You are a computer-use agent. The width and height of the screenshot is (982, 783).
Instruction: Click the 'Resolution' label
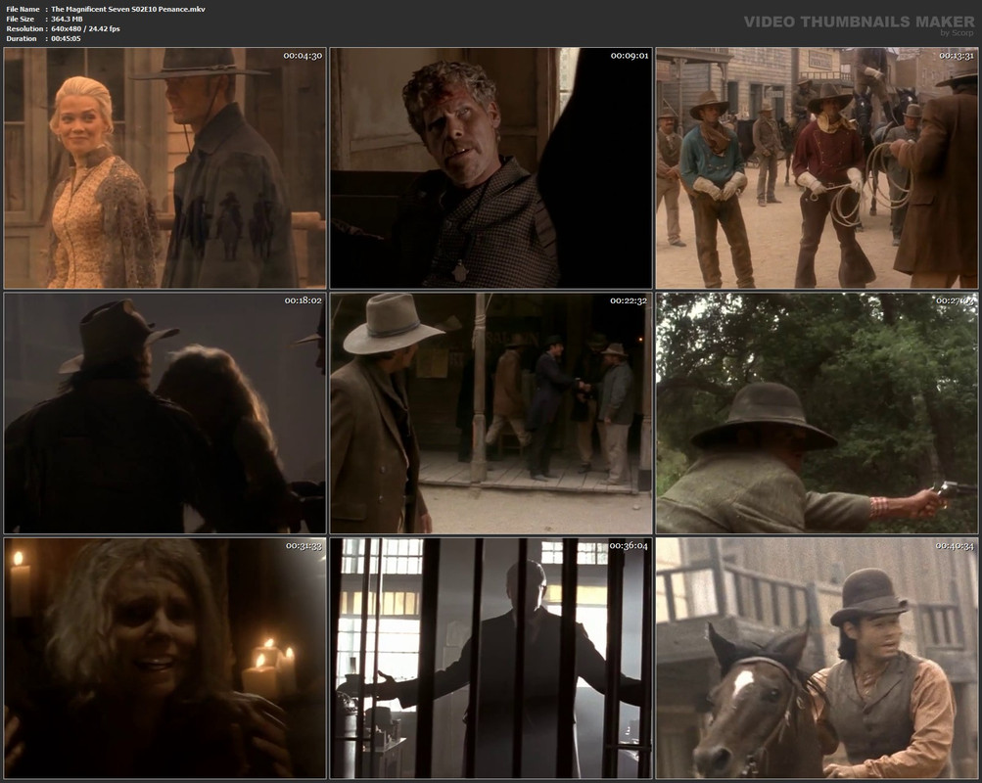24,28
